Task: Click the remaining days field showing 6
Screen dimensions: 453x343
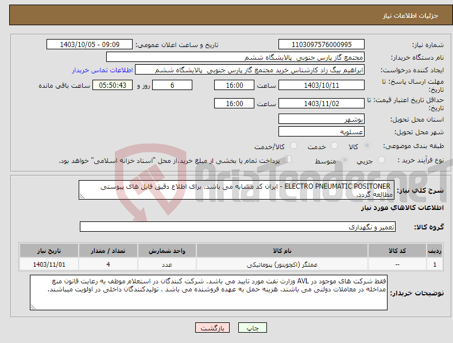Action: coord(172,85)
